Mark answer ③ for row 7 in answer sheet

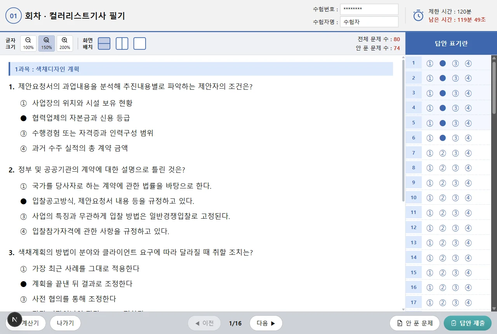(455, 153)
